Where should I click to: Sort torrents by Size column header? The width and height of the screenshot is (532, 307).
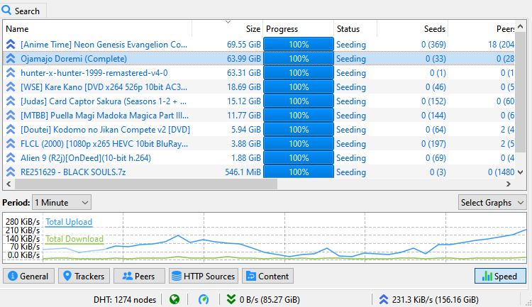(x=228, y=29)
